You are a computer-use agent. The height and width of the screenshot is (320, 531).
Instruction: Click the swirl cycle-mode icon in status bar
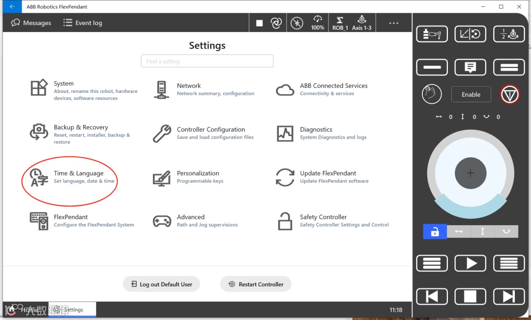276,23
